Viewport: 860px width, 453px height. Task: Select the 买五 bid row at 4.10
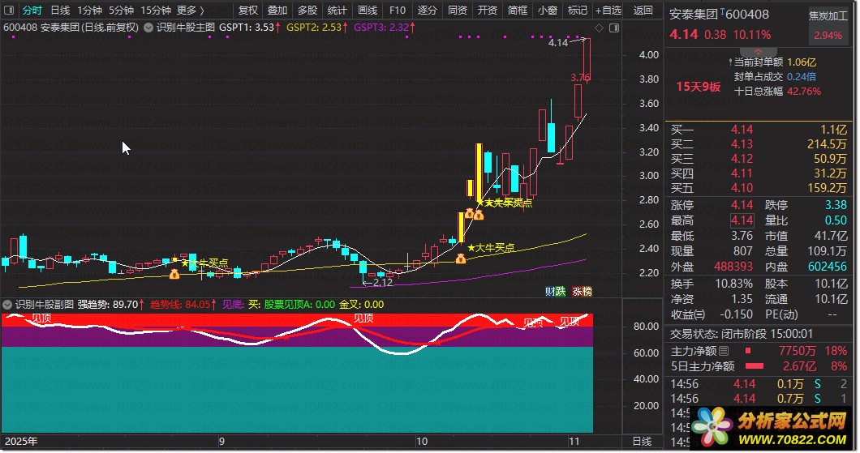point(759,188)
